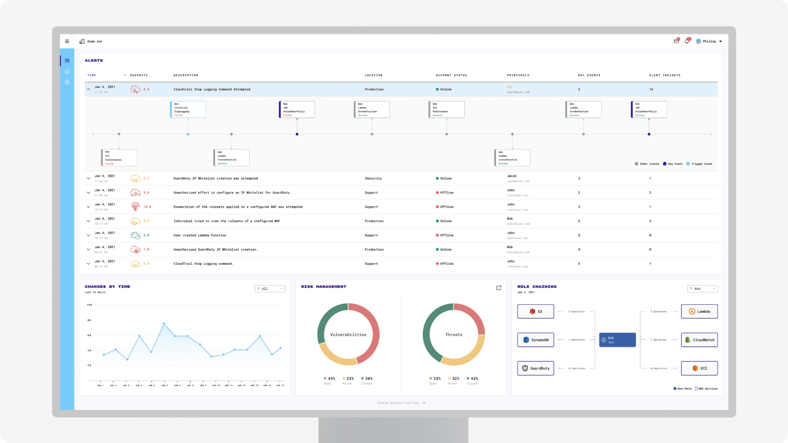Click the Lambda service node button

pos(699,312)
